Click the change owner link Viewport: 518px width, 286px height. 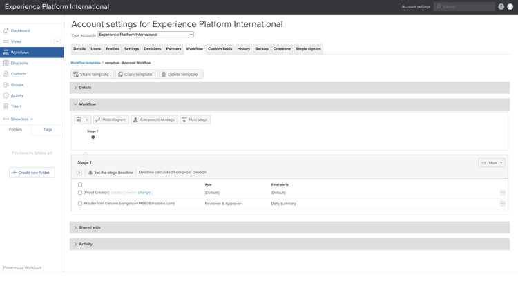click(144, 193)
